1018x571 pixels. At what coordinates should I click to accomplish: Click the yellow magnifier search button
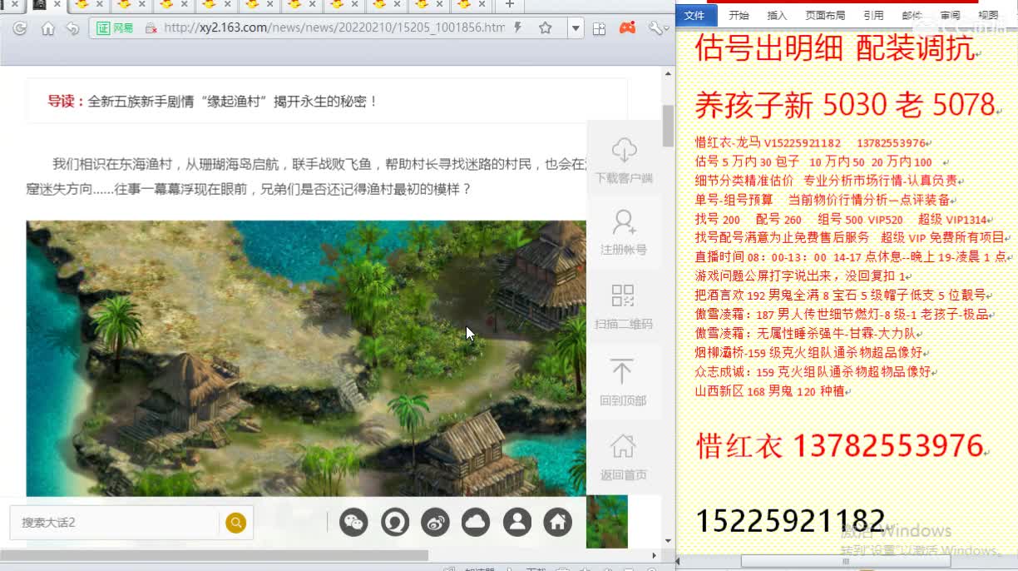click(236, 523)
